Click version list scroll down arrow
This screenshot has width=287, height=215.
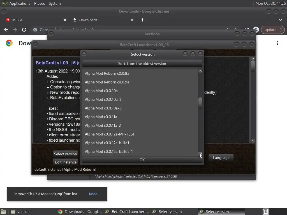(200, 154)
